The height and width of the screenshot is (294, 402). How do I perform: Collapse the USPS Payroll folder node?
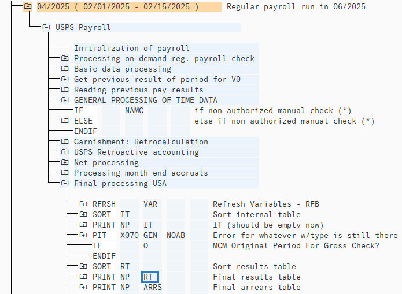[46, 27]
